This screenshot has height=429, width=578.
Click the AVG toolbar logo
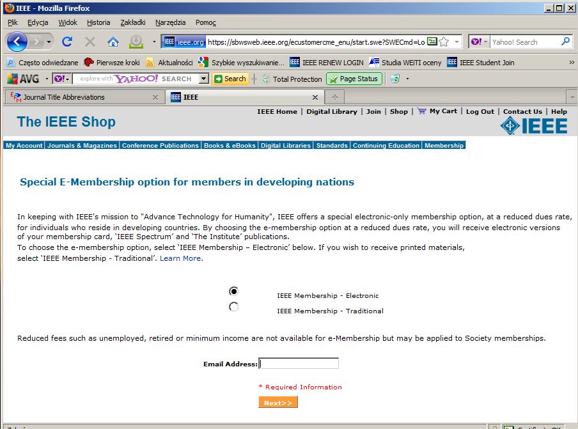point(23,79)
